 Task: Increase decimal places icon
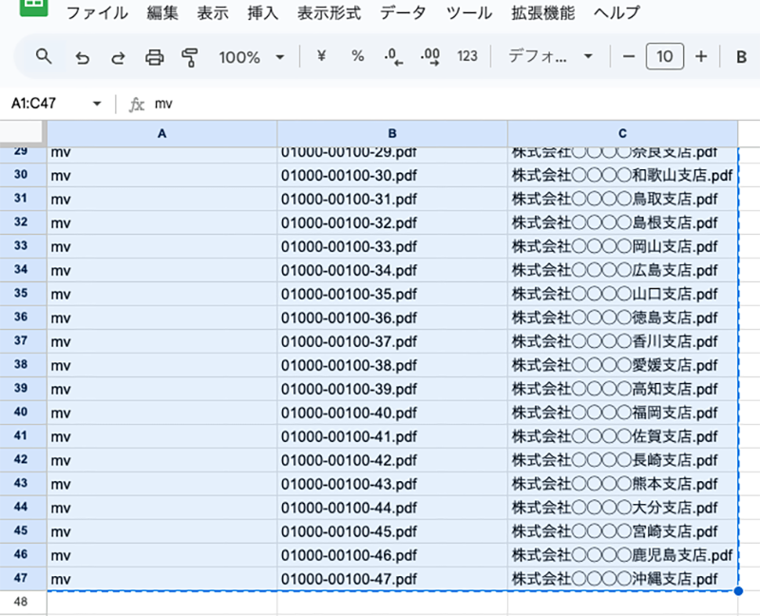coord(429,57)
